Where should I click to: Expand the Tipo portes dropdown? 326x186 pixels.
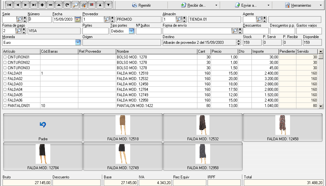coord(131,31)
